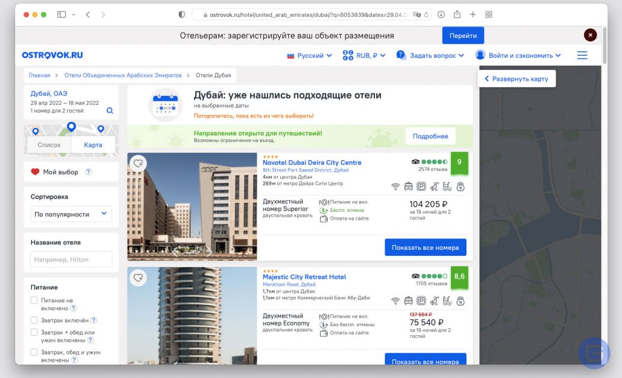The image size is (622, 378).
Task: Check Завтрак включён checkbox
Action: tap(34, 320)
